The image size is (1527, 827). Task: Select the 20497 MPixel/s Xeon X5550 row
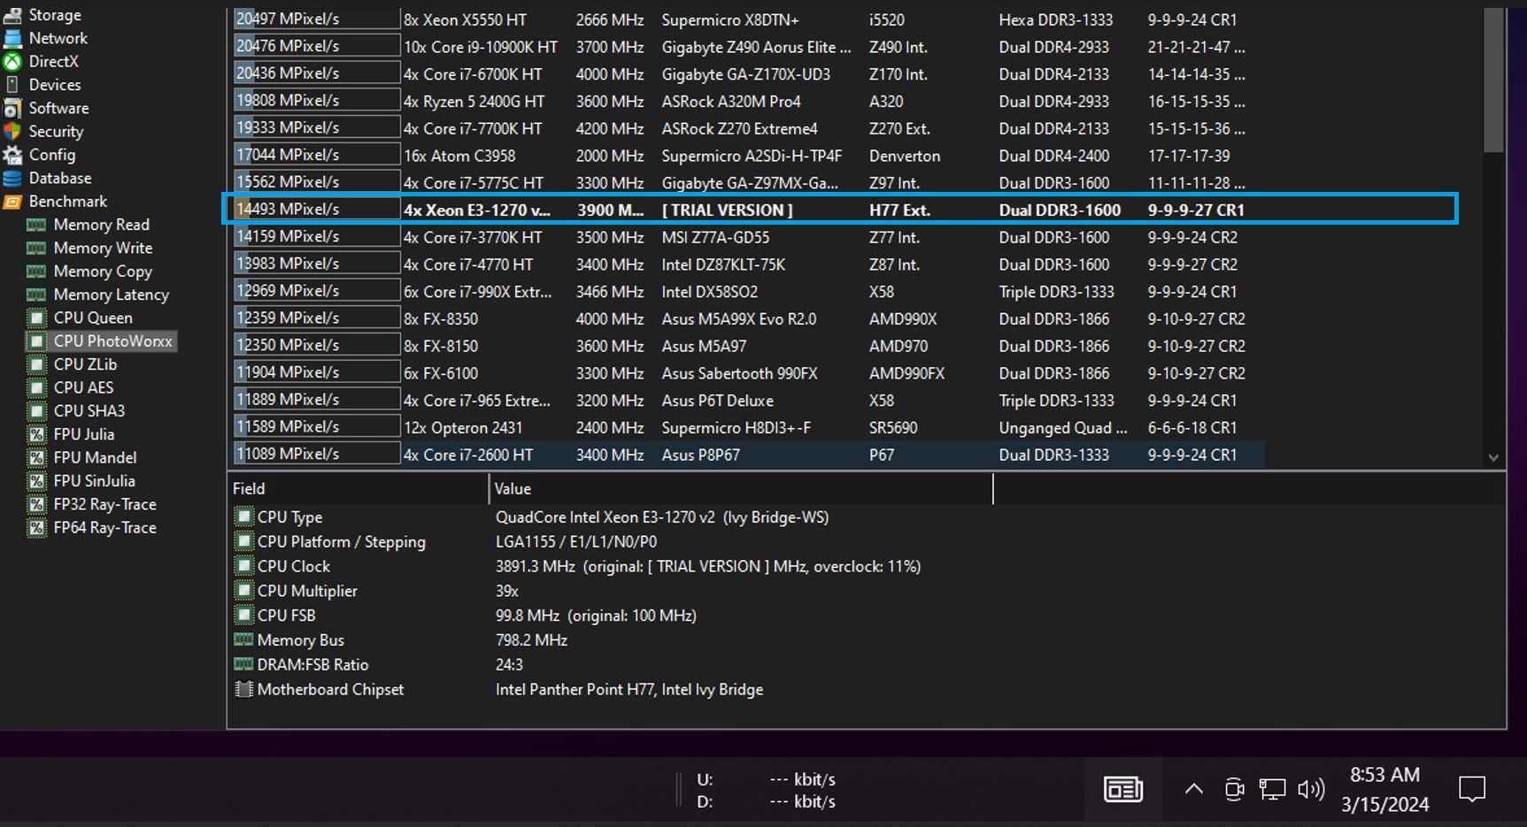point(748,19)
